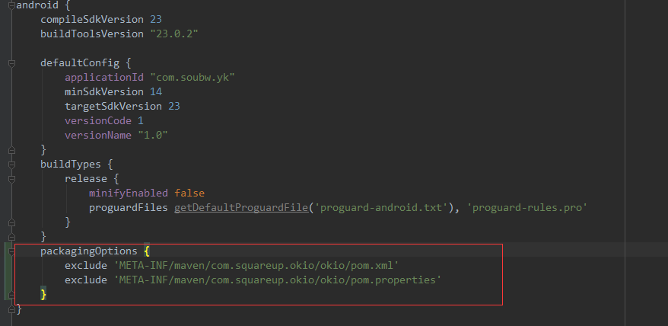668x326 pixels.
Task: Click fold-end marker closing android block
Action: tap(11, 309)
